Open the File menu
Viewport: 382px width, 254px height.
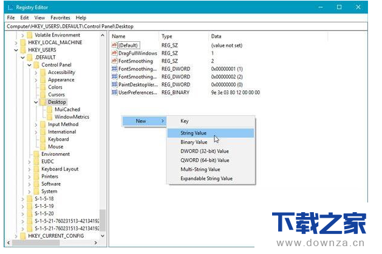[11, 18]
